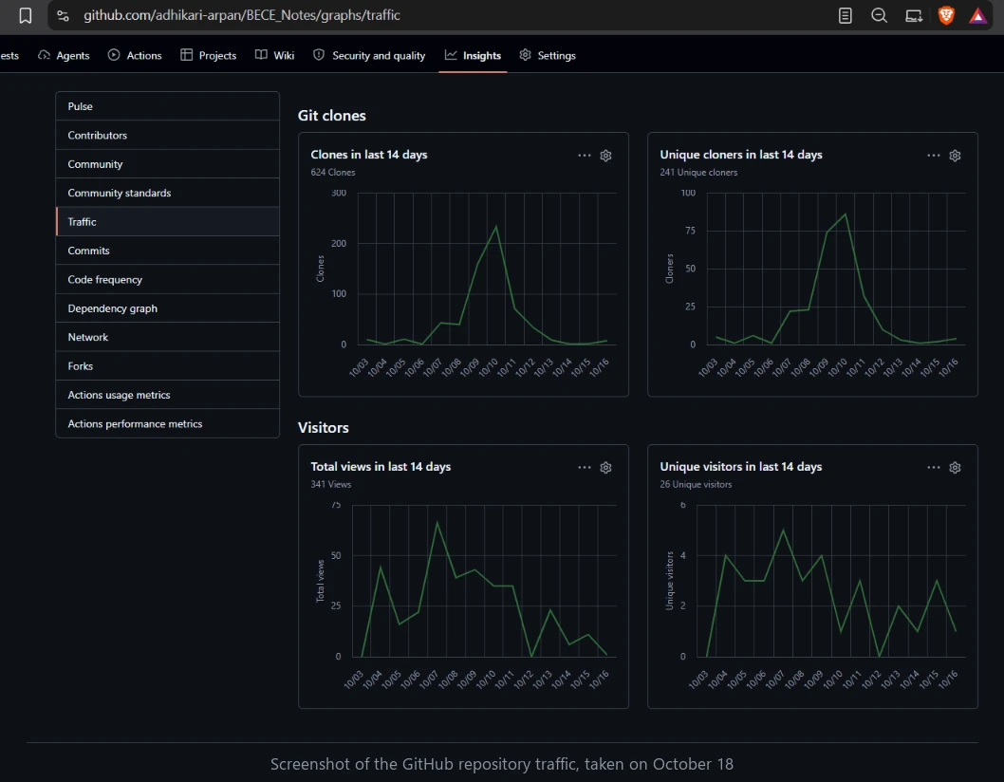The width and height of the screenshot is (1004, 782).
Task: Click the Projects table icon
Action: click(186, 55)
